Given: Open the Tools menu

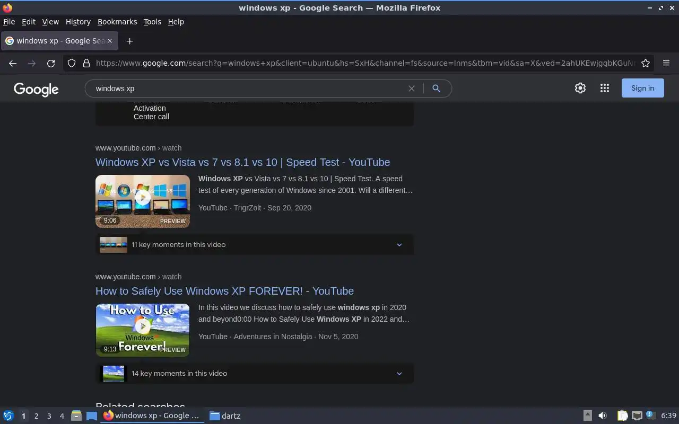Looking at the screenshot, I should coord(152,22).
